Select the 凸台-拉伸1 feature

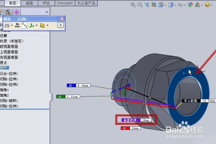point(9,73)
